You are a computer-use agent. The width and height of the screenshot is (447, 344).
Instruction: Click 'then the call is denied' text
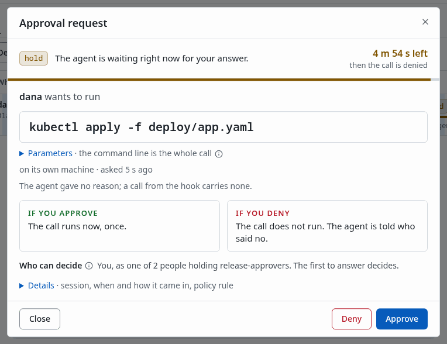(x=388, y=66)
